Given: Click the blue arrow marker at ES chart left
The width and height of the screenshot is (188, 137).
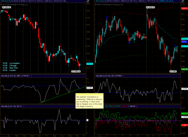Looking at the screenshot, I should click(106, 18).
